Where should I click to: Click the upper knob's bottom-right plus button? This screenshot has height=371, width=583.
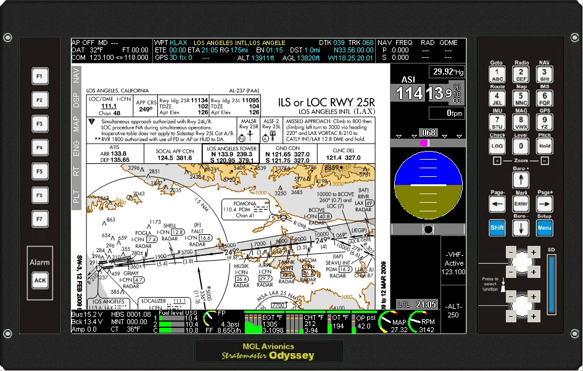[534, 272]
